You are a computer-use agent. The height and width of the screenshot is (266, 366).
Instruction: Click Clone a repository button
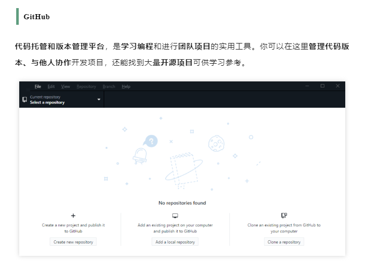pos(284,242)
